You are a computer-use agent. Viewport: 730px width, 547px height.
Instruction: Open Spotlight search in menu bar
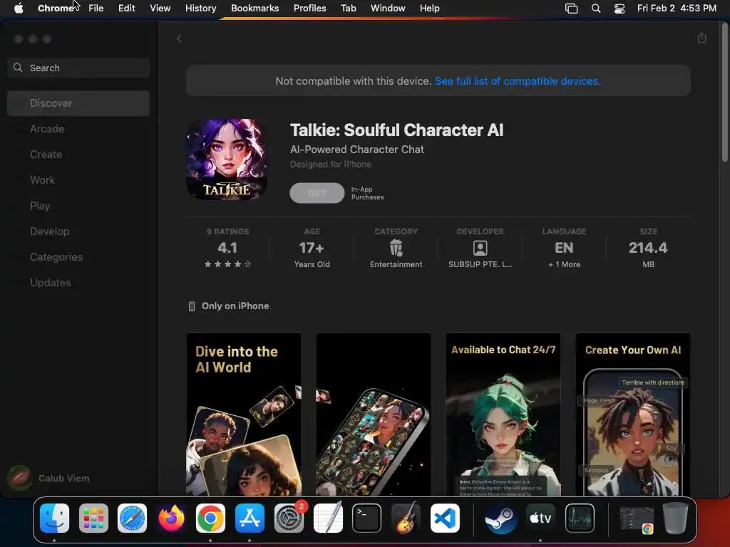(595, 9)
